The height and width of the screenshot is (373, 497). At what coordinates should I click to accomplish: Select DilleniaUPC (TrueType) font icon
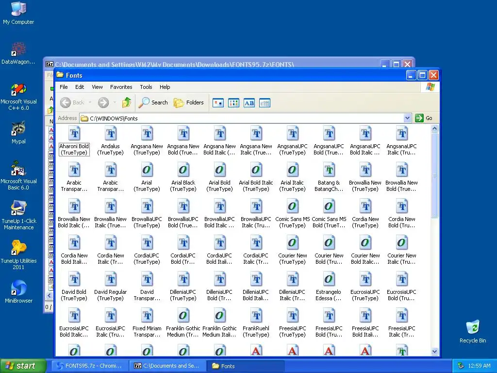183,279
